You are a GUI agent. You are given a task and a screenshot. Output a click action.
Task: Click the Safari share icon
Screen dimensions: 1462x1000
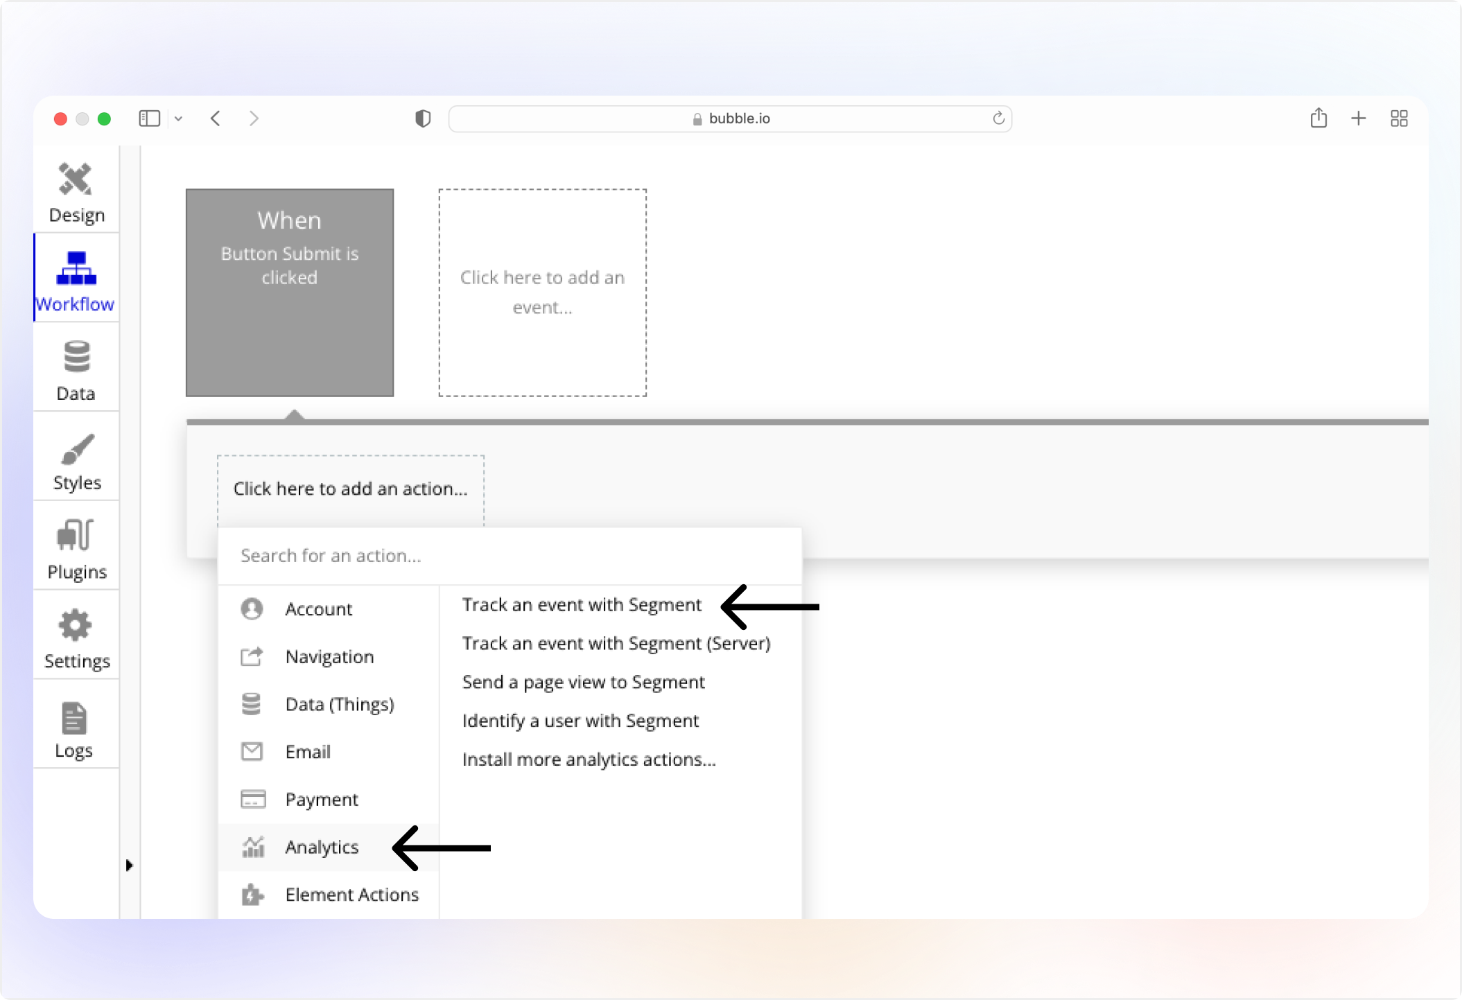[1319, 119]
